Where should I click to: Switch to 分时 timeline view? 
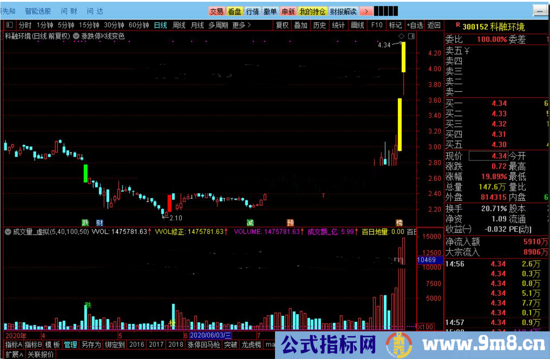tap(25, 25)
